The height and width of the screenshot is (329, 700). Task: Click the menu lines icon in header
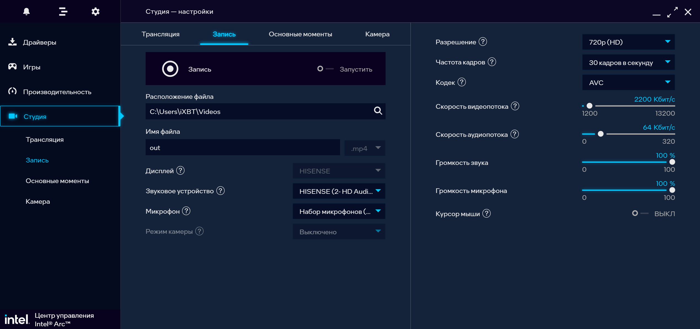(63, 12)
